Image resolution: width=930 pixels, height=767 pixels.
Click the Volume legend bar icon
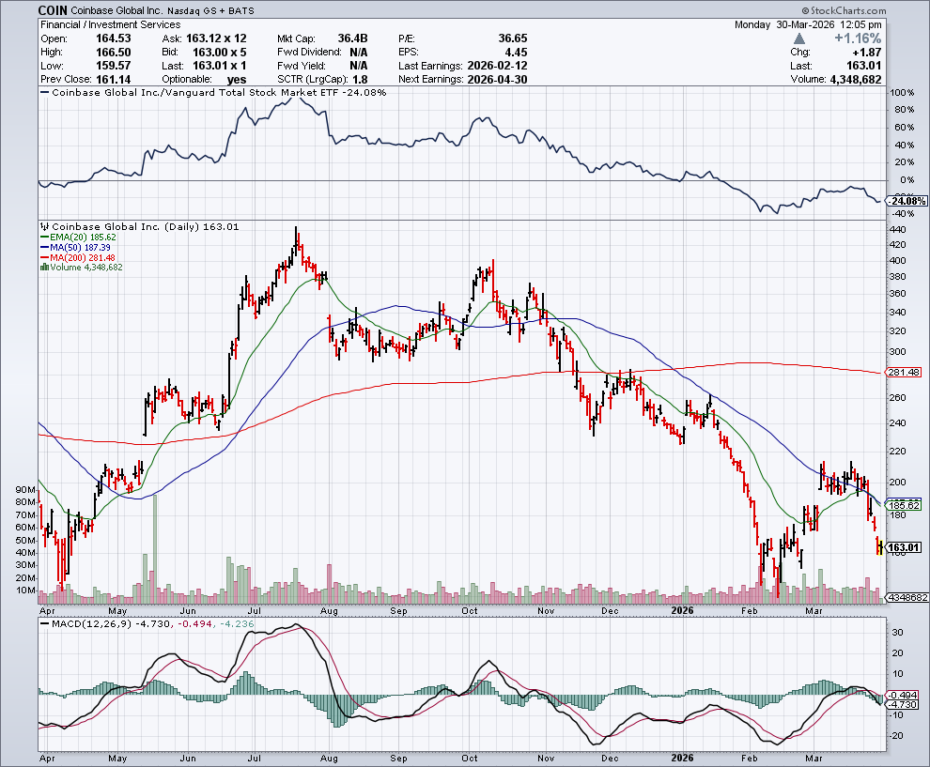pos(42,268)
